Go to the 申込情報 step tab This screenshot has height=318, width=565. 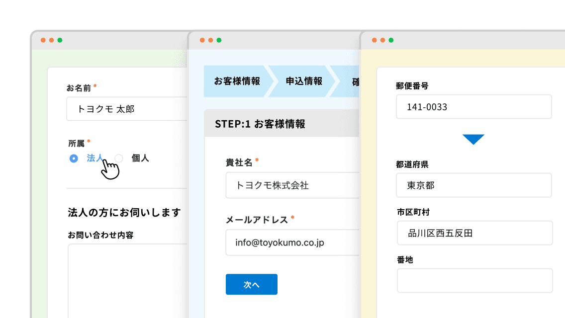point(303,81)
